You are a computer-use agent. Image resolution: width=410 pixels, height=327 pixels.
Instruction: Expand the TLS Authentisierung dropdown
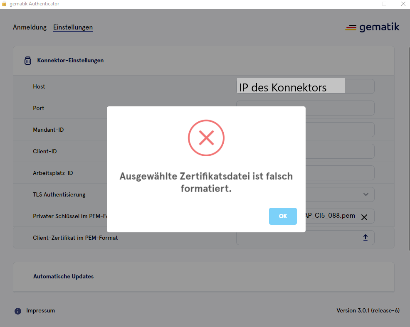[x=366, y=194]
